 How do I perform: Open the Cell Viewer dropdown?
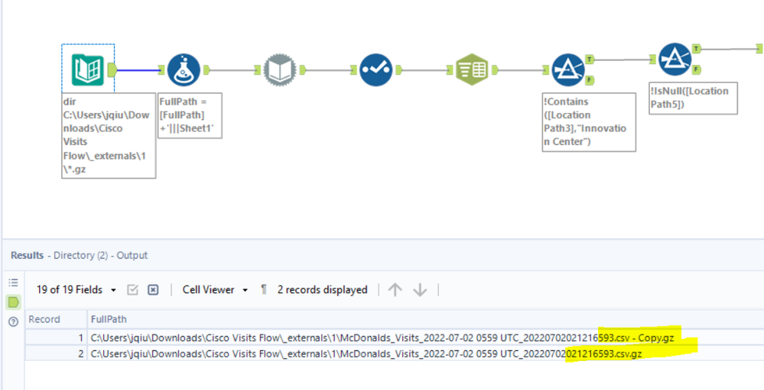216,290
